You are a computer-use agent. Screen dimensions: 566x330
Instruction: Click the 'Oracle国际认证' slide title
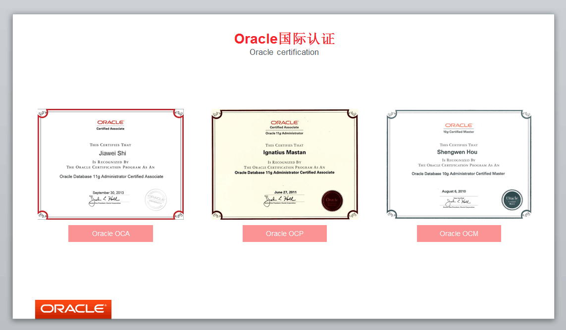click(x=284, y=39)
